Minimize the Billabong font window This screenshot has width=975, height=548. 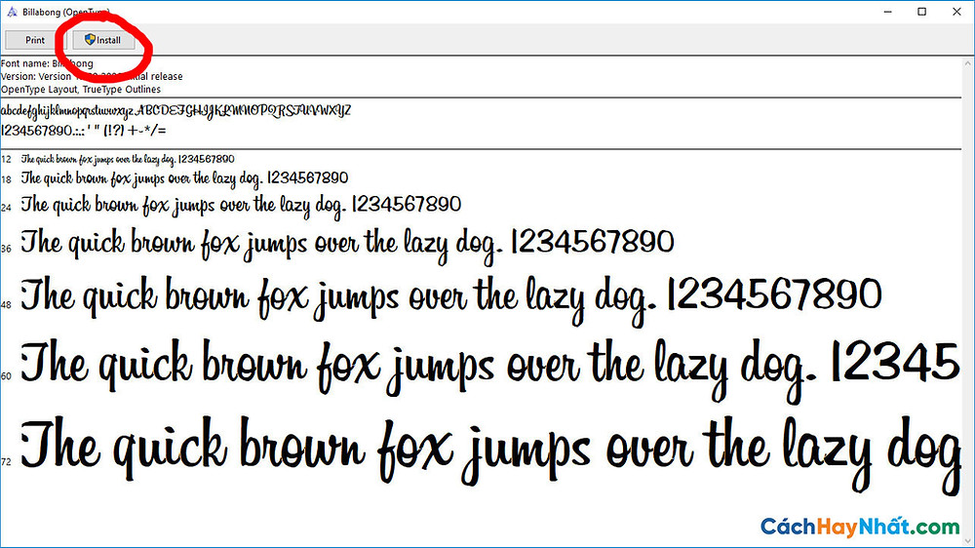click(x=888, y=12)
